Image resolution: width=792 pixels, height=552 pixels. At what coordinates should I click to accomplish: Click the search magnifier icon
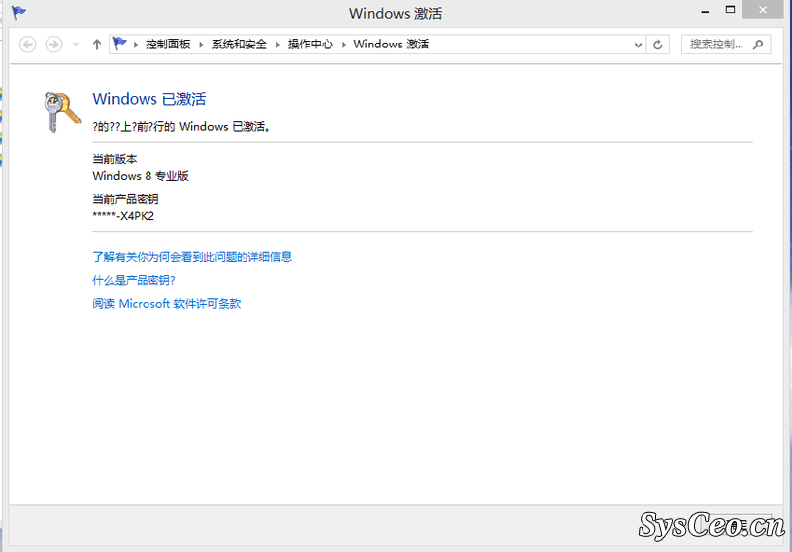(758, 45)
